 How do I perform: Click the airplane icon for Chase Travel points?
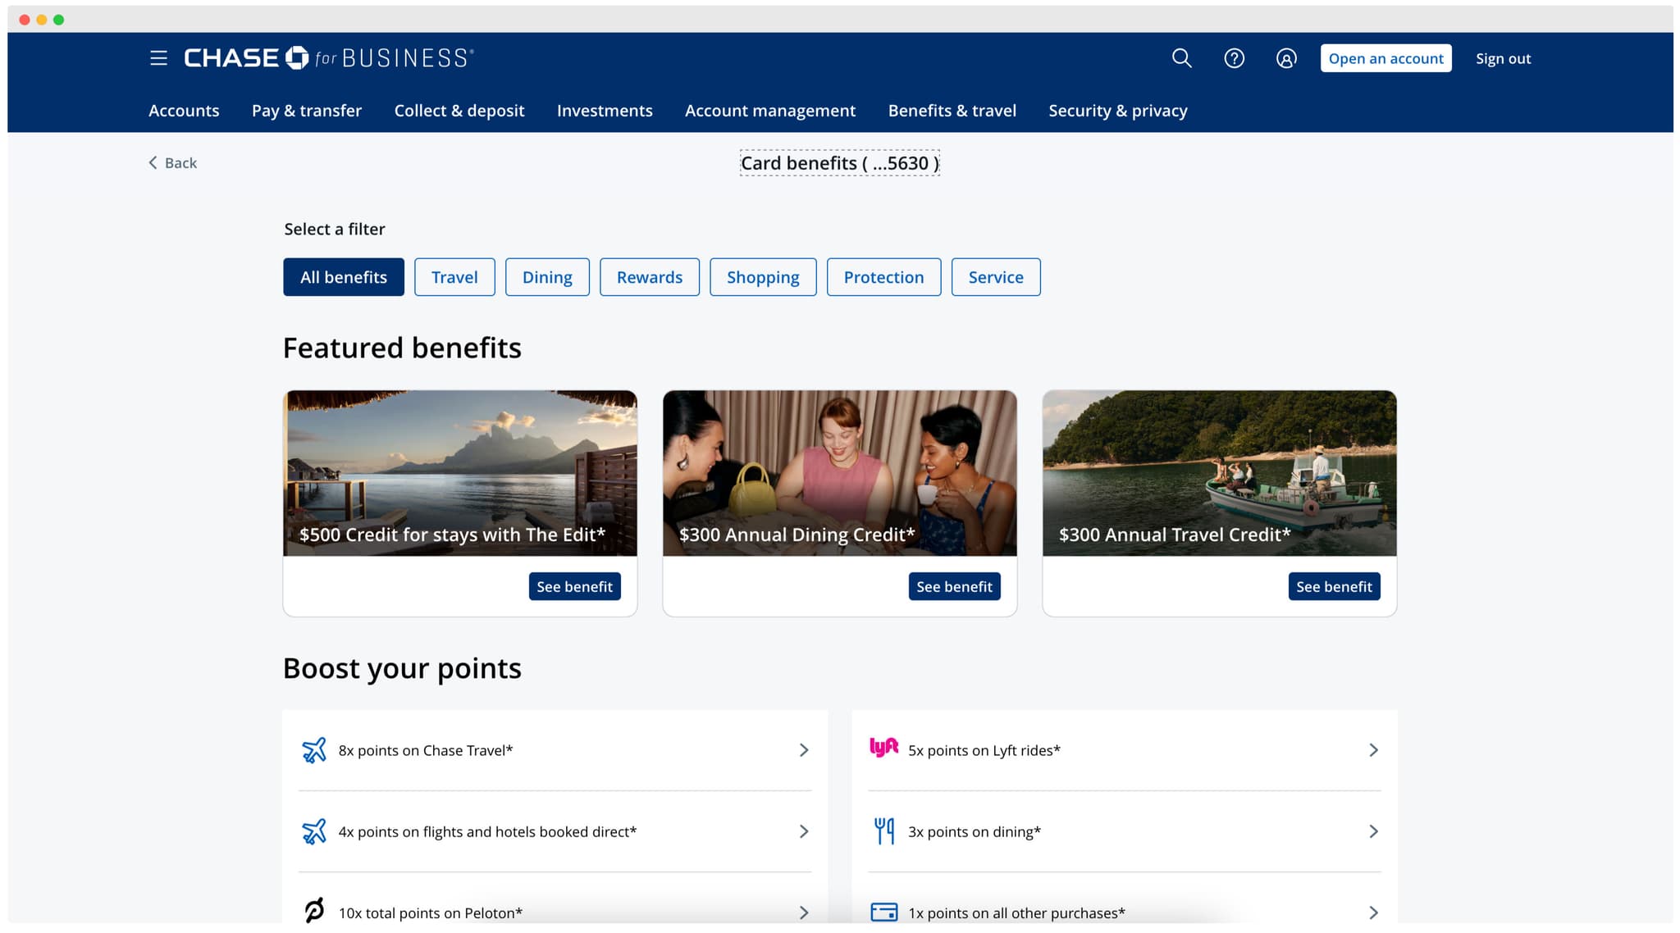[314, 749]
